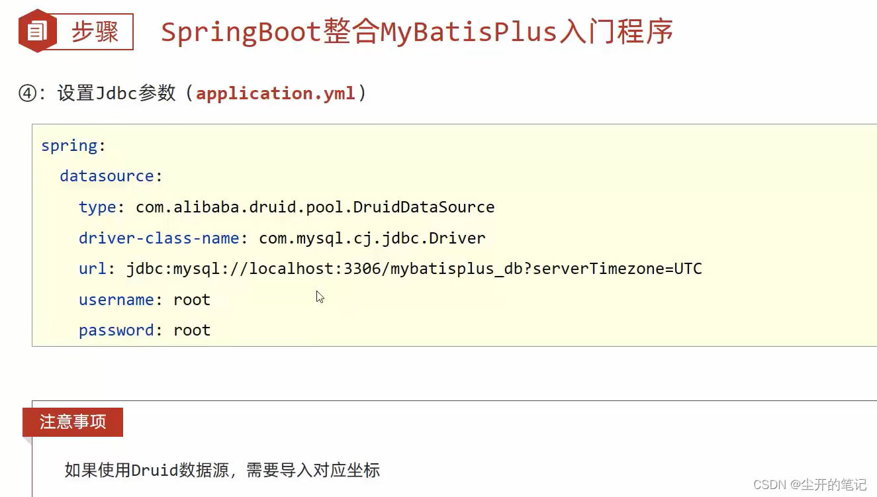
Task: Click com.alibaba.druid.pool.DruidDataSource value
Action: click(x=315, y=207)
